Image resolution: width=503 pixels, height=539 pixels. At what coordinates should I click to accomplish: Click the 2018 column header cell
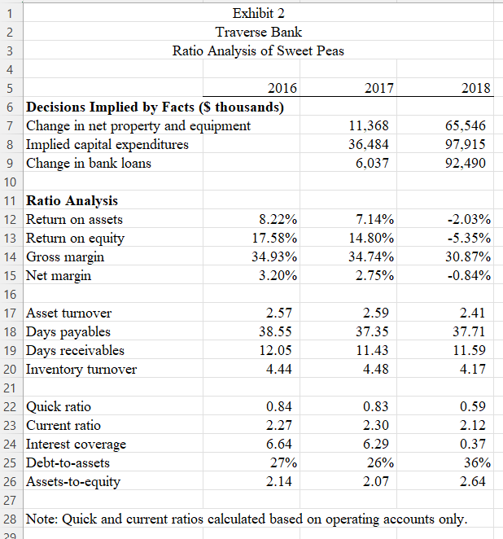point(445,88)
